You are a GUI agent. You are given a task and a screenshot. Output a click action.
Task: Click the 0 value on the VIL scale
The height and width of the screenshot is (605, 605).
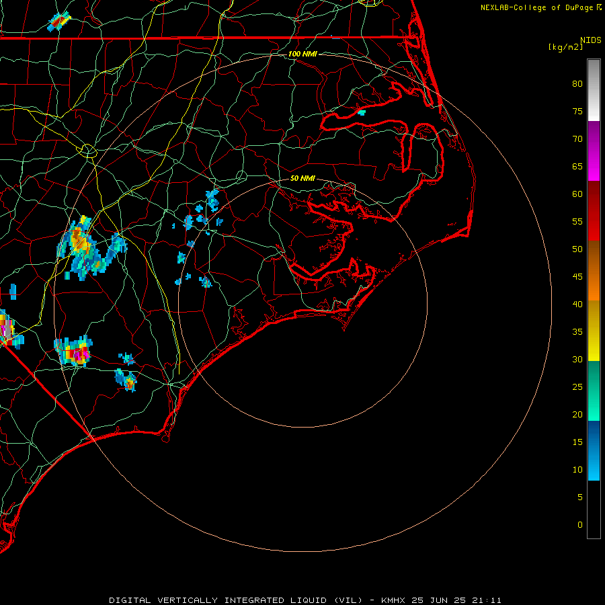coord(580,525)
